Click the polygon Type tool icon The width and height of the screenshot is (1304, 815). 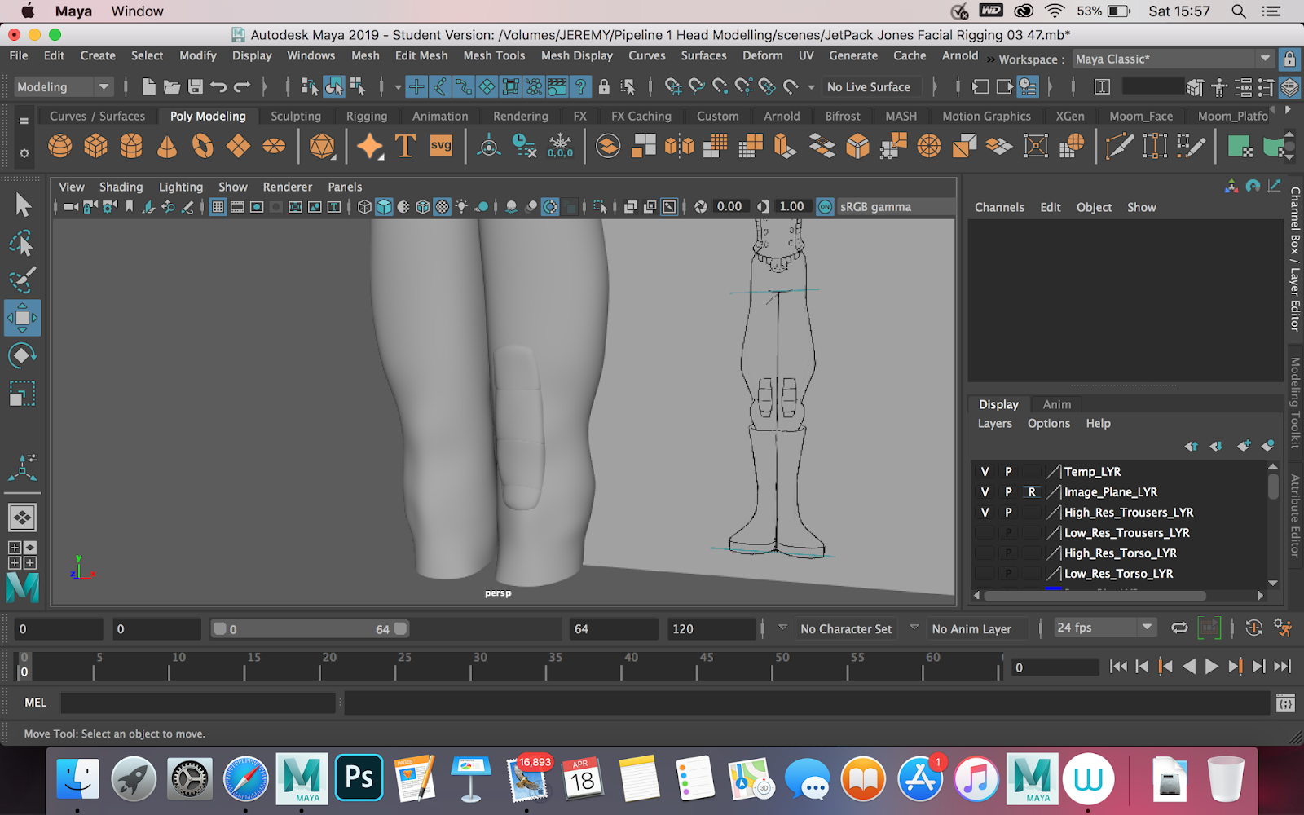click(405, 147)
